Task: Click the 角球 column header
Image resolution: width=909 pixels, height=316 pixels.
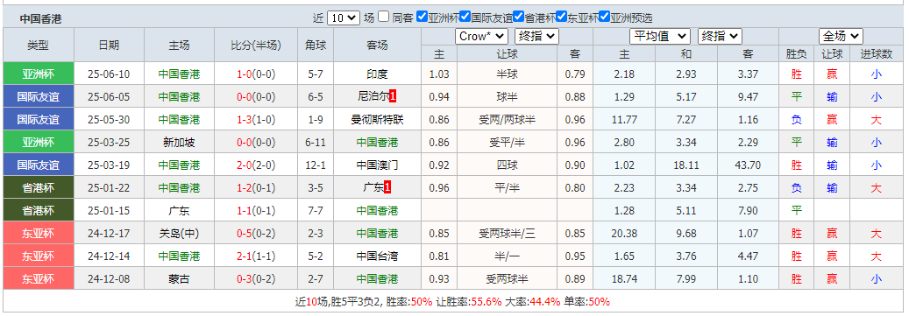Action: pos(316,46)
